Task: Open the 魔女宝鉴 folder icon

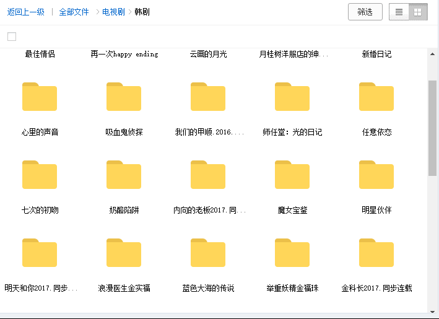Action: (x=292, y=175)
